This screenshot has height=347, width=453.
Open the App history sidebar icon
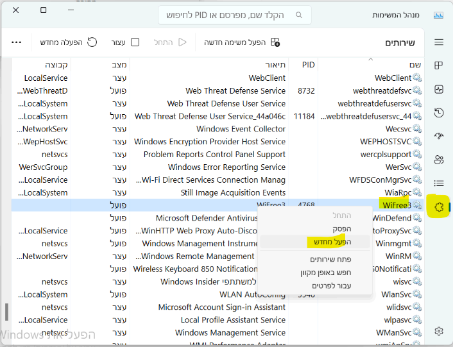(439, 113)
